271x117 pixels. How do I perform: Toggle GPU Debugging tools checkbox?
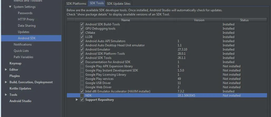(82, 29)
